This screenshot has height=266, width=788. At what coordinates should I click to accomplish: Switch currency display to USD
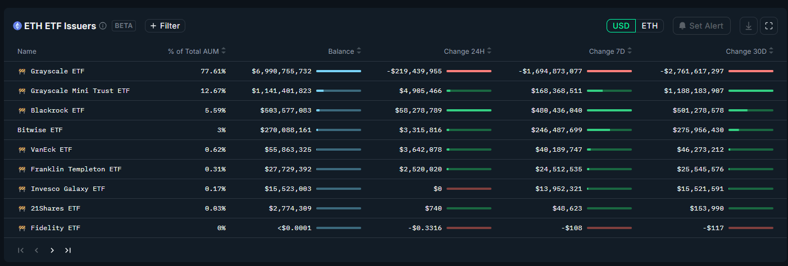tap(621, 26)
